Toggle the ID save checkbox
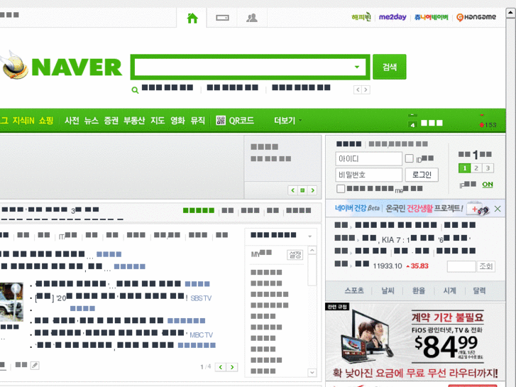 click(x=409, y=158)
